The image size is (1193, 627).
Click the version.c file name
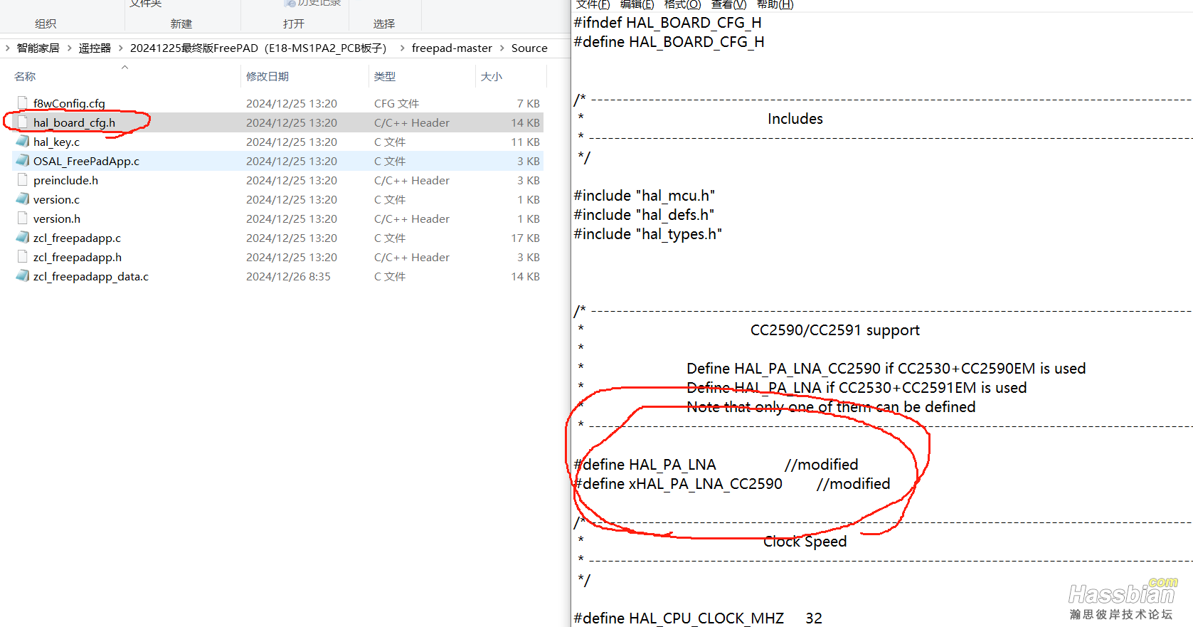coord(56,199)
